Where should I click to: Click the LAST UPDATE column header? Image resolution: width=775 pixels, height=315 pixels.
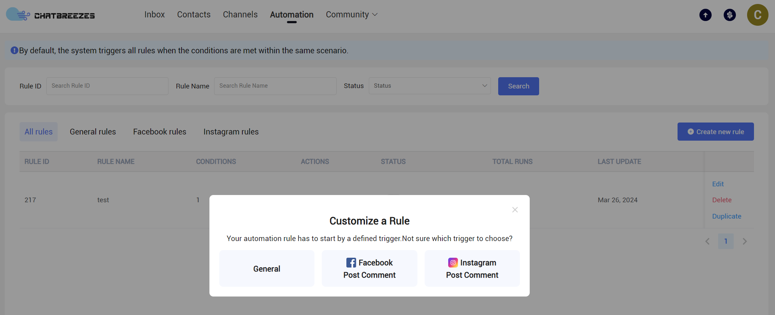point(619,162)
